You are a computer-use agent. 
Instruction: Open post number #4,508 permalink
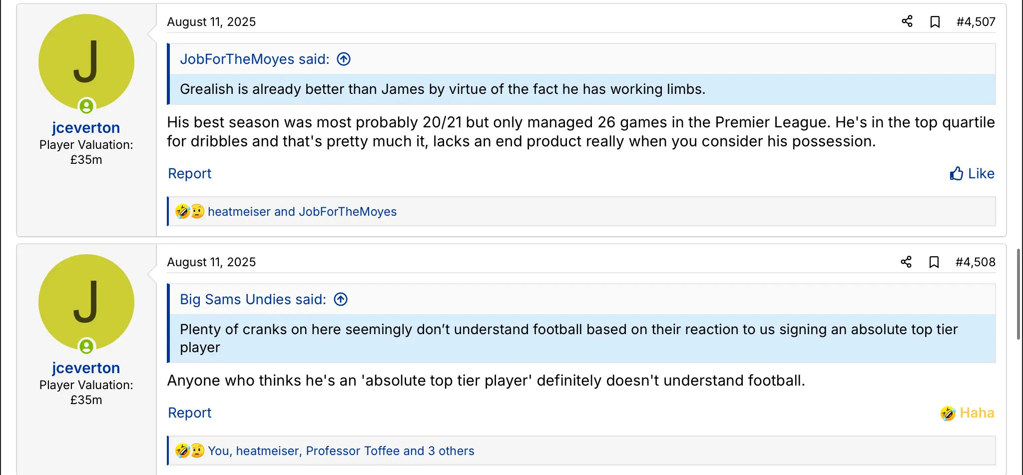975,262
